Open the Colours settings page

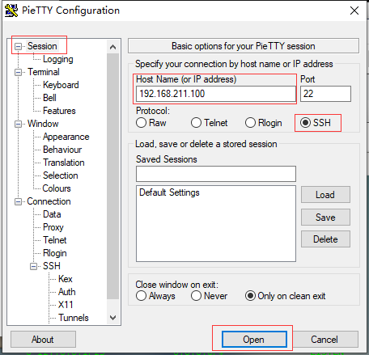[57, 188]
